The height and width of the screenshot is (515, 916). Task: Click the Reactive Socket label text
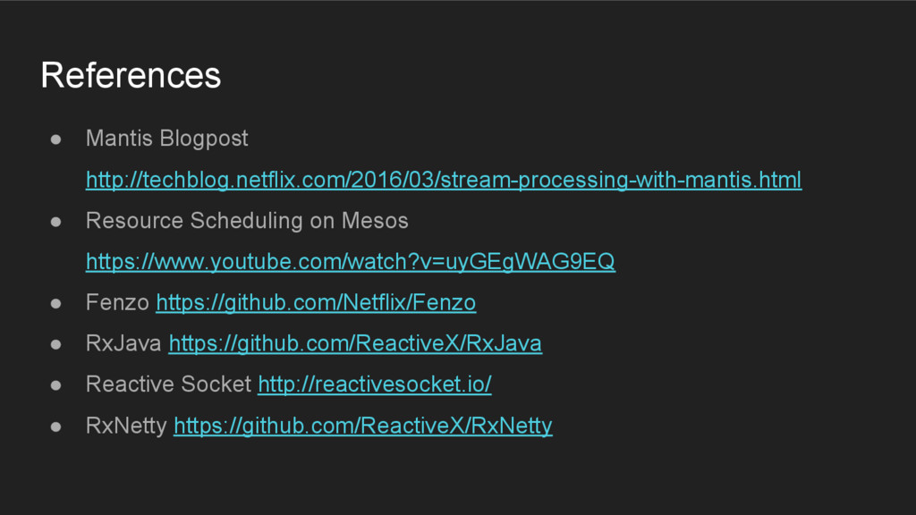point(168,385)
